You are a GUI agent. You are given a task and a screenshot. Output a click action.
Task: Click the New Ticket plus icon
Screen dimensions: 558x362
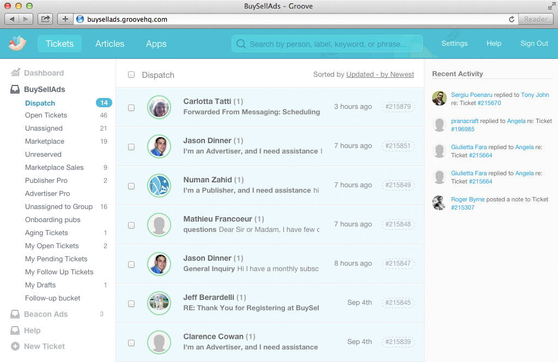[x=15, y=346]
